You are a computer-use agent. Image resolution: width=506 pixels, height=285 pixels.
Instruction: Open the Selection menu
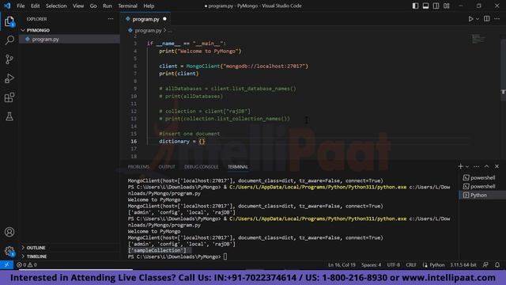[56, 6]
